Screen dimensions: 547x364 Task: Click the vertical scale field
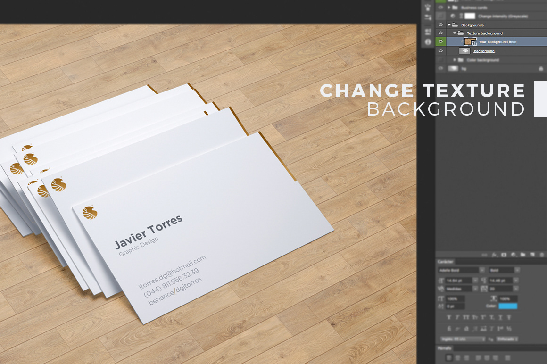coord(455,299)
